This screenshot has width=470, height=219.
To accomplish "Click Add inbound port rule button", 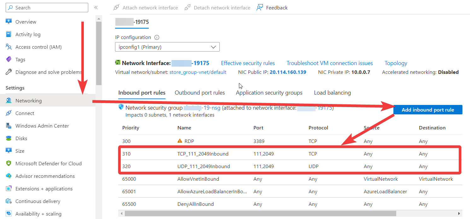I will (428, 110).
